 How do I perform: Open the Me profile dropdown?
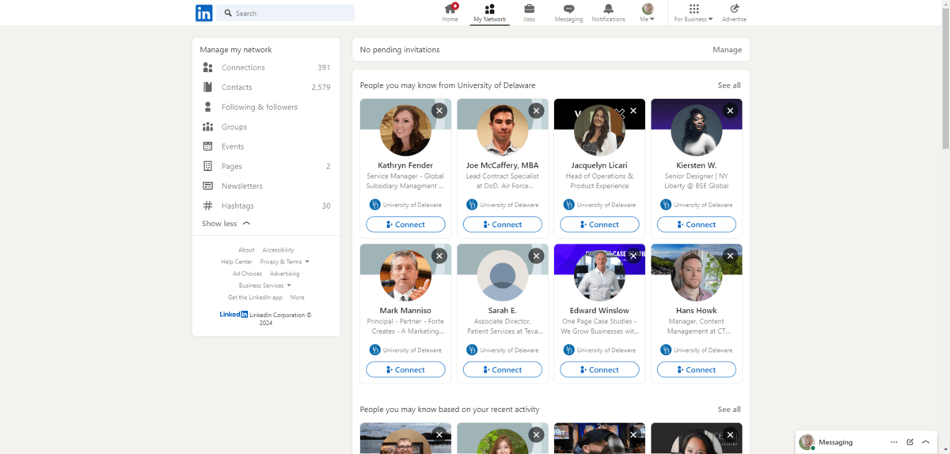pyautogui.click(x=648, y=13)
